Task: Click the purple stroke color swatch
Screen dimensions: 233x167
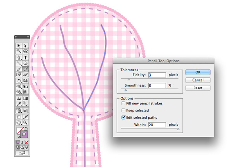Action: tap(24, 134)
